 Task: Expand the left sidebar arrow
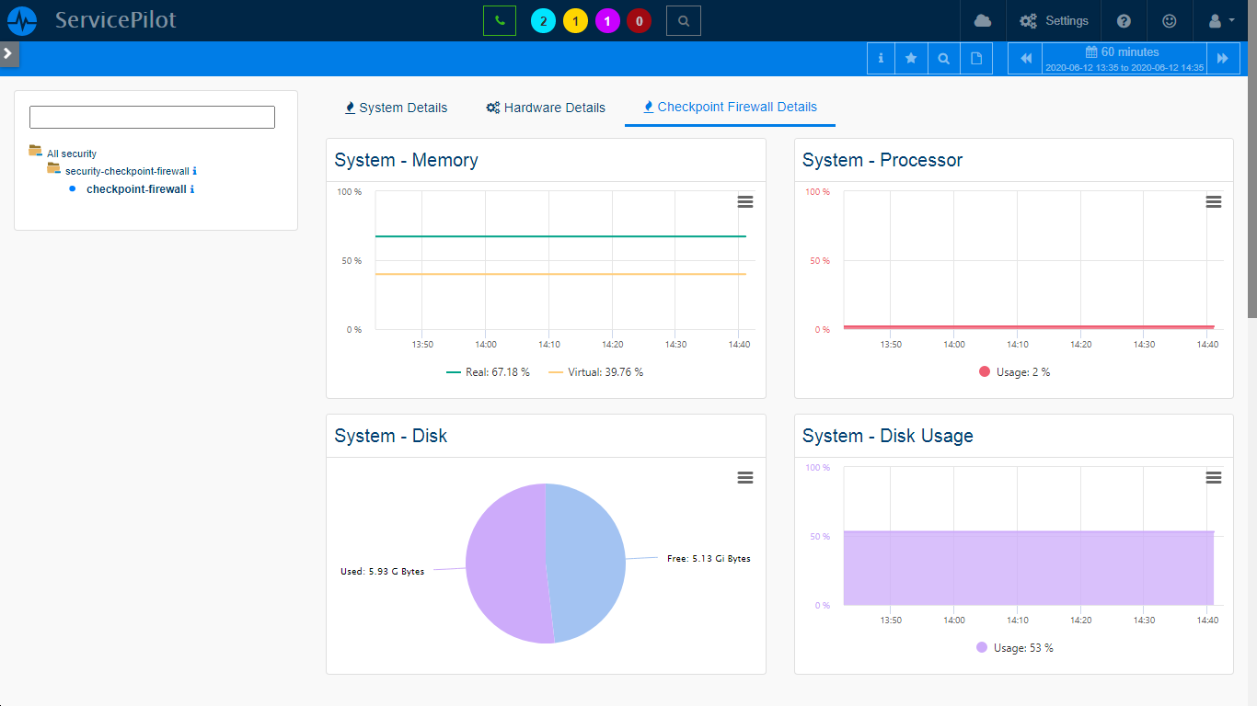click(8, 53)
